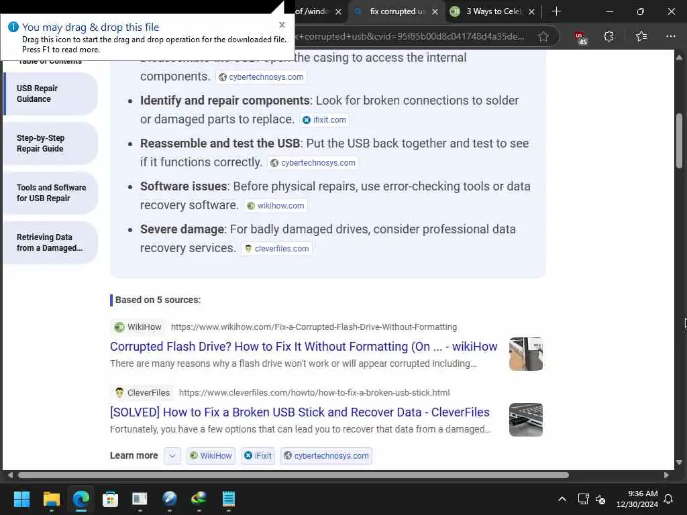Open the clock showing 9:36 AM
Viewport: 687px width, 515px height.
637,499
